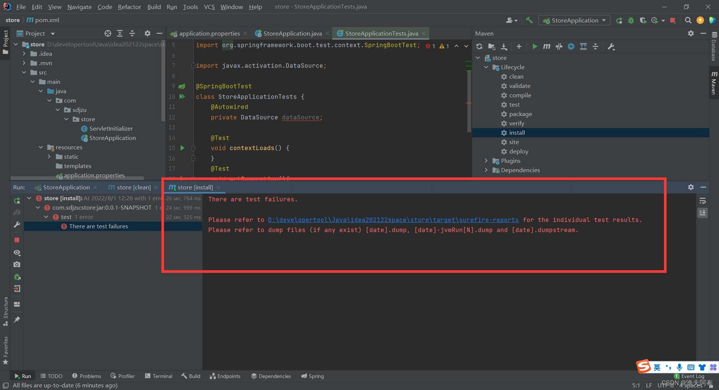Expand all in Project panel
Viewport: 719px width, 390px height.
pos(120,33)
